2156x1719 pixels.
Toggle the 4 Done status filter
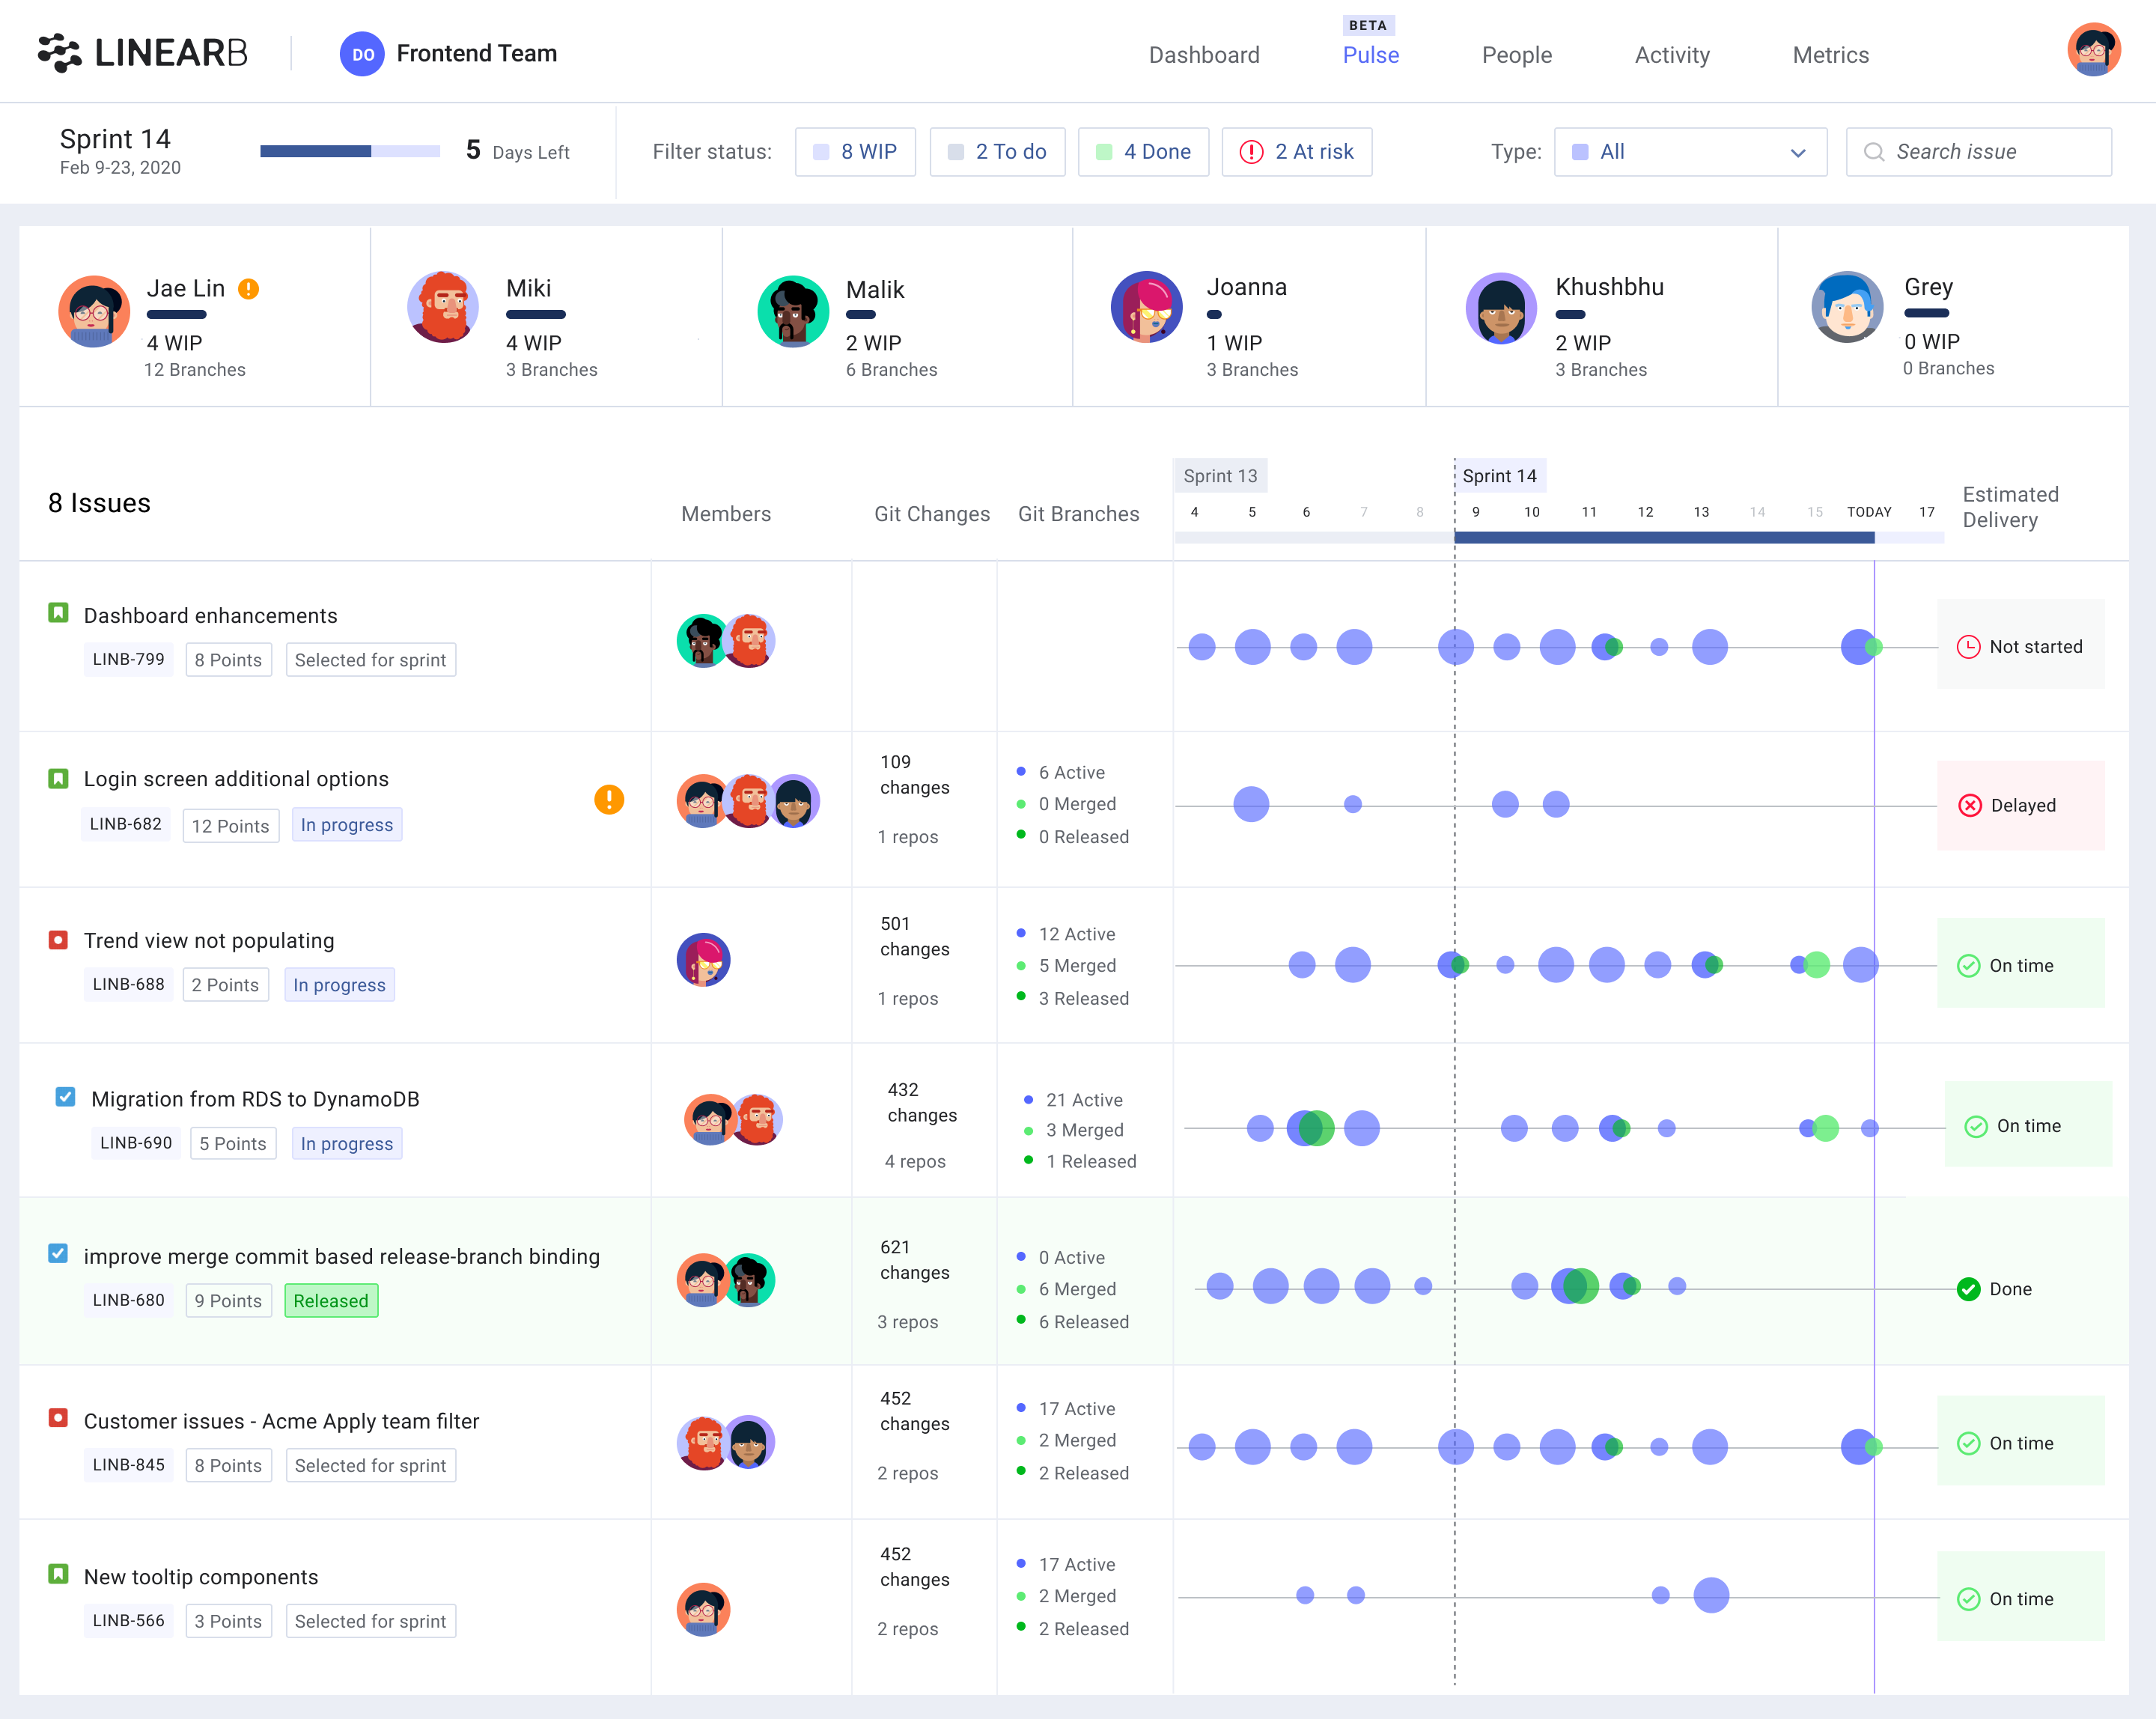[x=1143, y=152]
